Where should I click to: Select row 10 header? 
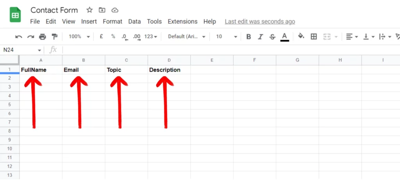[x=10, y=149]
